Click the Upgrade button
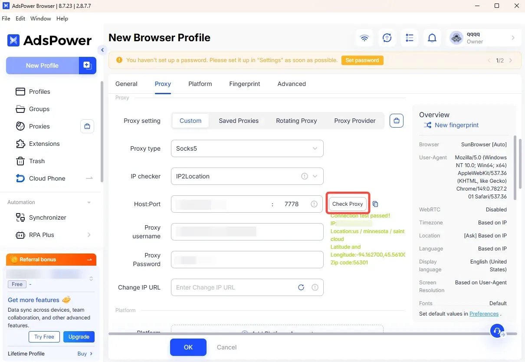 point(79,337)
